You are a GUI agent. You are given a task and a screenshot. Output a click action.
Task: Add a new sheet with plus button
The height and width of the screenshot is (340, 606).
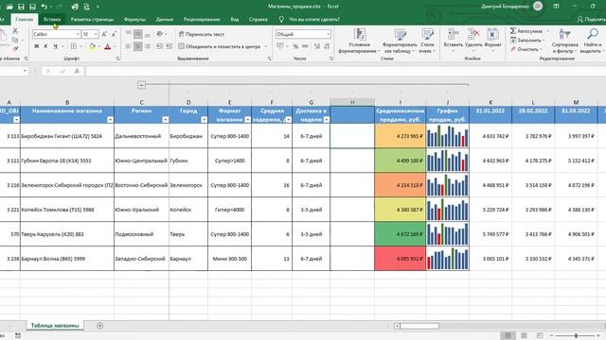(x=99, y=326)
